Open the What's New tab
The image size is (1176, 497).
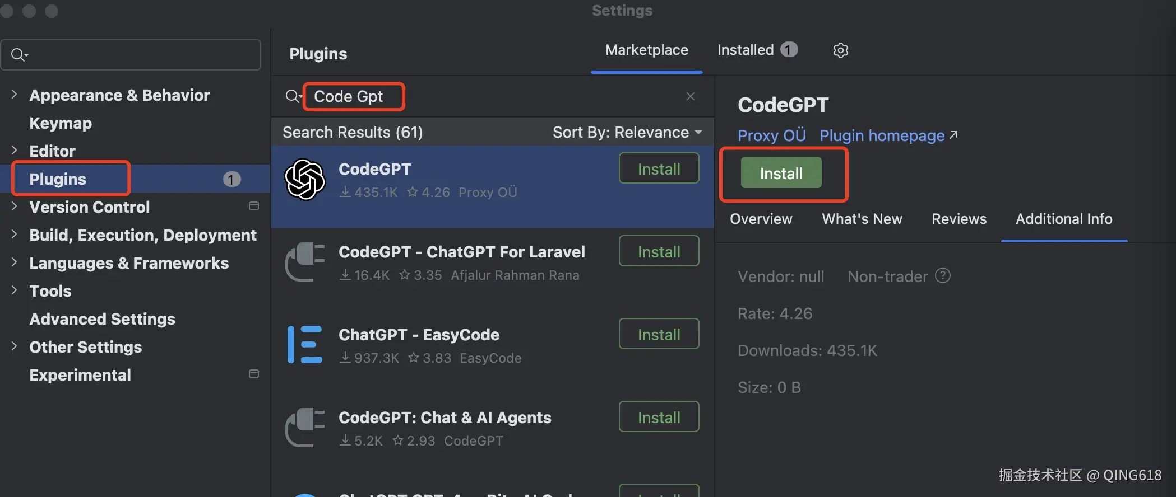(862, 219)
